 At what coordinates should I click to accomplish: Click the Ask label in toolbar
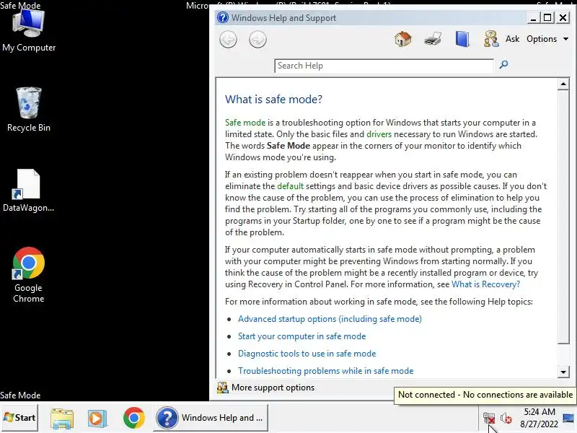pyautogui.click(x=512, y=39)
